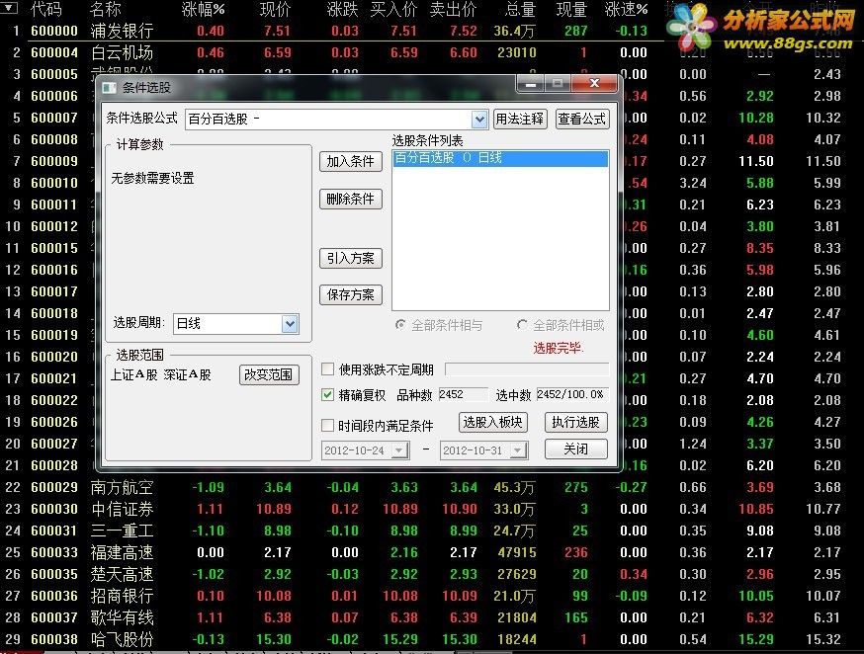Enable 使用涨跌不定周期 checkbox

[327, 368]
